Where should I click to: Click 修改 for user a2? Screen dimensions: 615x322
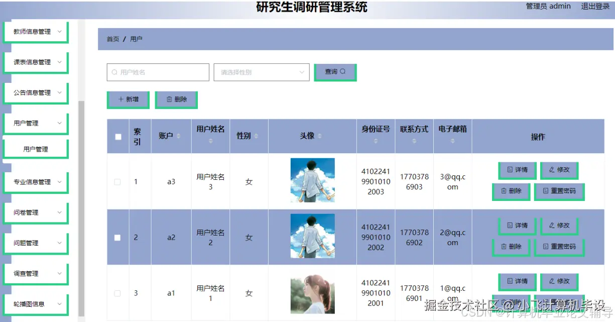click(559, 226)
